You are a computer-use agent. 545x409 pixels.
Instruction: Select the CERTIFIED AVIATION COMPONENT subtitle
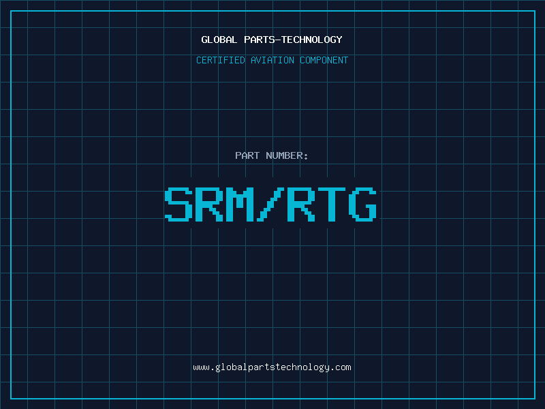coord(272,60)
